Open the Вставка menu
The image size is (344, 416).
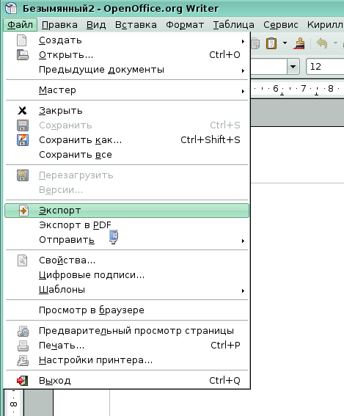(136, 25)
